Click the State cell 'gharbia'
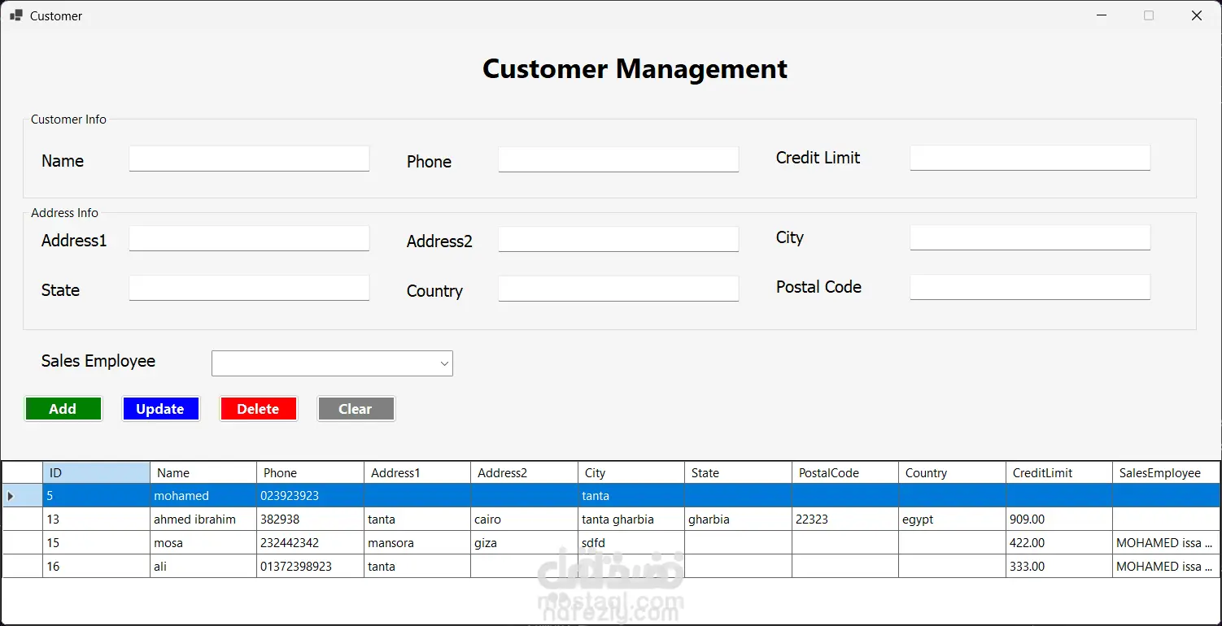 738,519
